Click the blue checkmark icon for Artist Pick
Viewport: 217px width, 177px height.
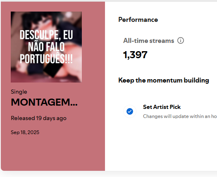(130, 111)
